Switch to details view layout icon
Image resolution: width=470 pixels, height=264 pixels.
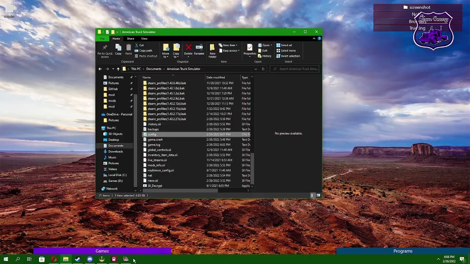[312, 195]
